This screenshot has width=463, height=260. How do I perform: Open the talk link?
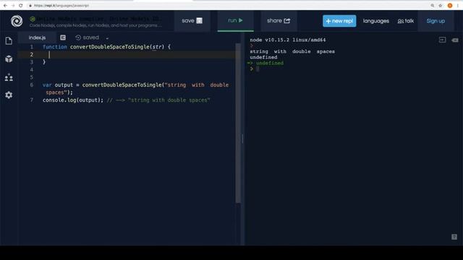click(406, 21)
